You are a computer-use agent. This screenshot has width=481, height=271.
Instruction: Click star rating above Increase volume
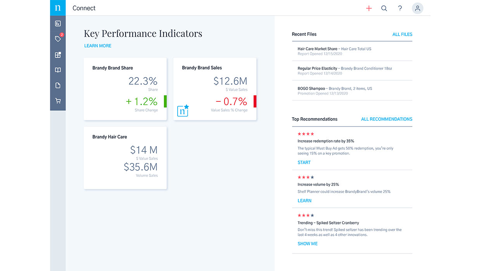[306, 177]
